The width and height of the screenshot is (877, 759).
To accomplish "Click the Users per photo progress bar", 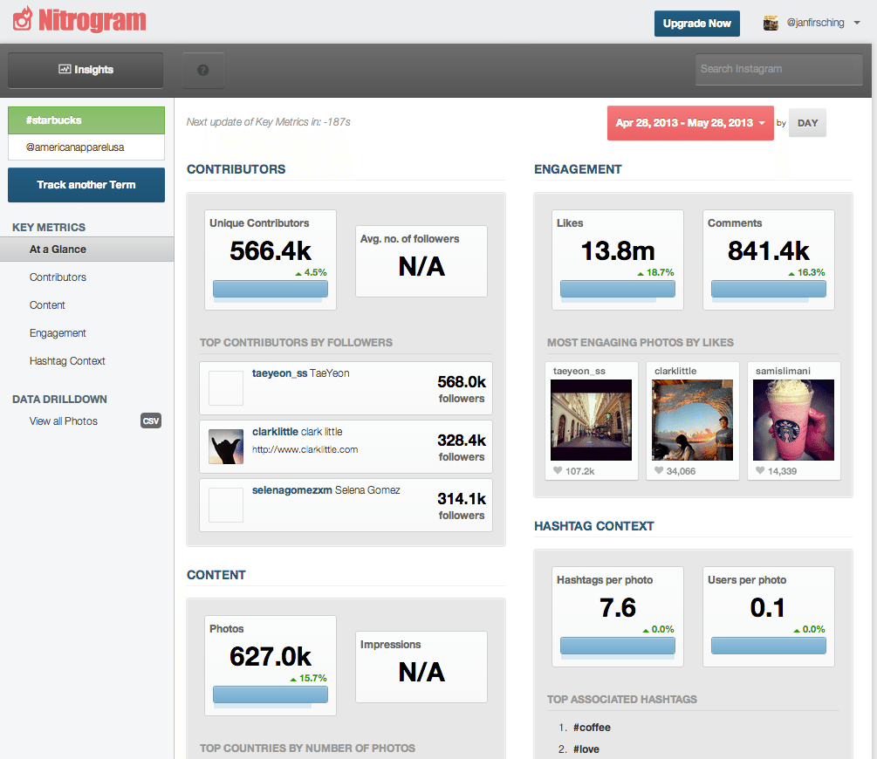I will click(x=769, y=646).
